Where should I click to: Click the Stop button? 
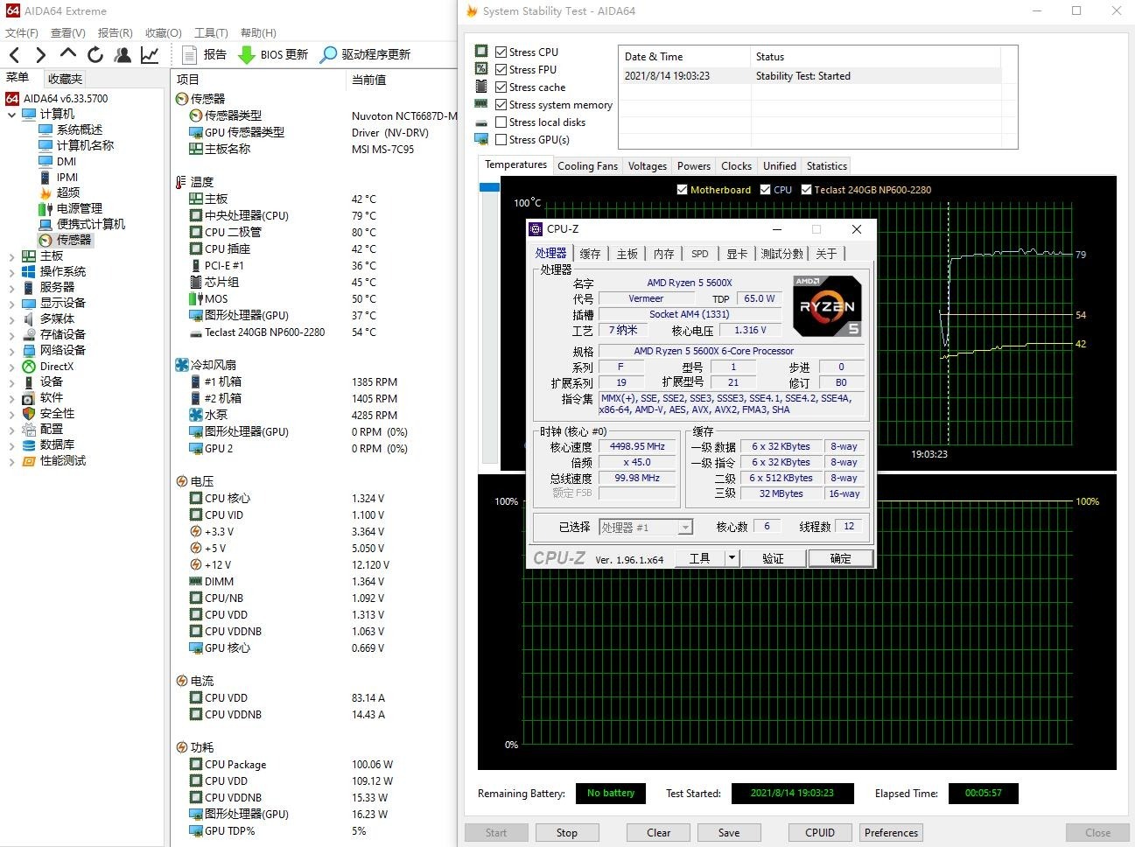[x=566, y=833]
